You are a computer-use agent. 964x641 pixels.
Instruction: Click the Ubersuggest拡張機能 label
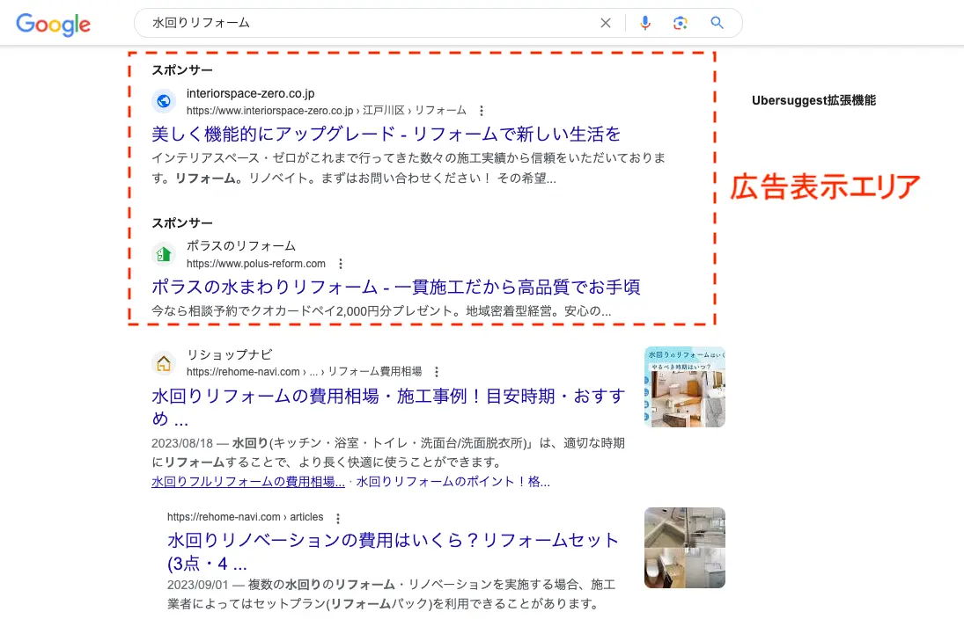(813, 100)
